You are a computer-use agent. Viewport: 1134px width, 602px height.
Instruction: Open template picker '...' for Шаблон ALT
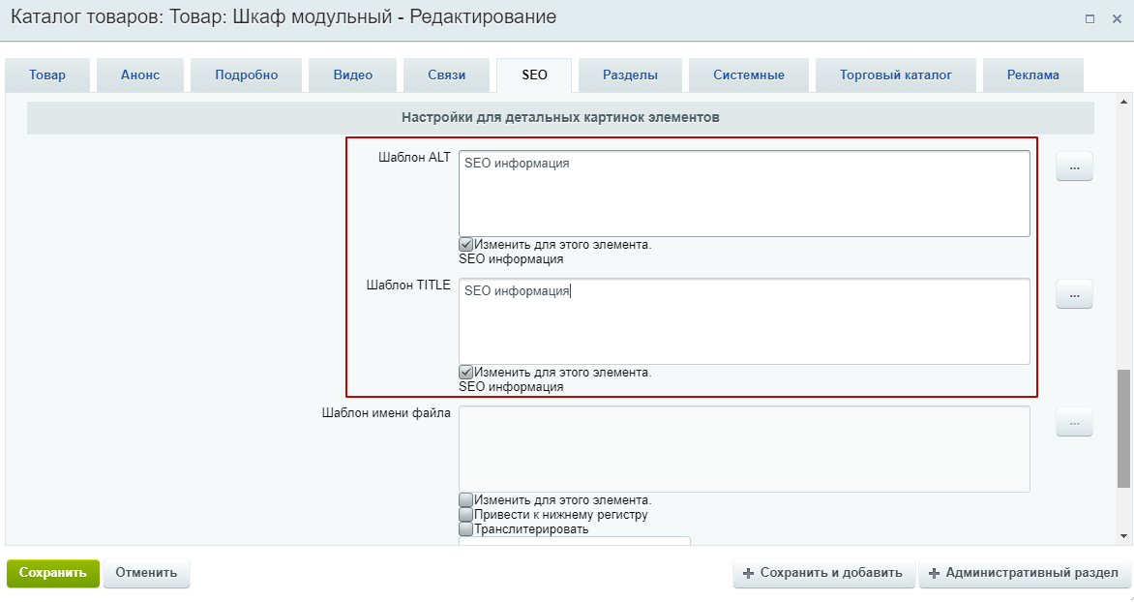(x=1074, y=166)
